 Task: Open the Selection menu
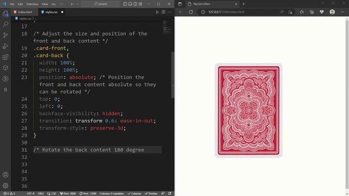(x=32, y=4)
